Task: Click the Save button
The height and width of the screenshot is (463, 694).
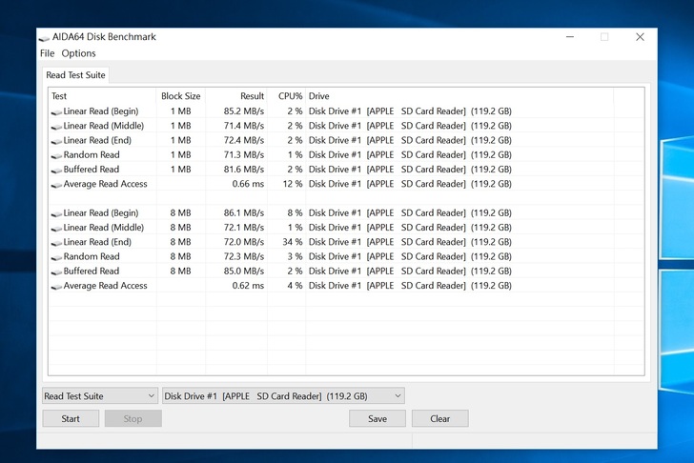Action: 378,418
